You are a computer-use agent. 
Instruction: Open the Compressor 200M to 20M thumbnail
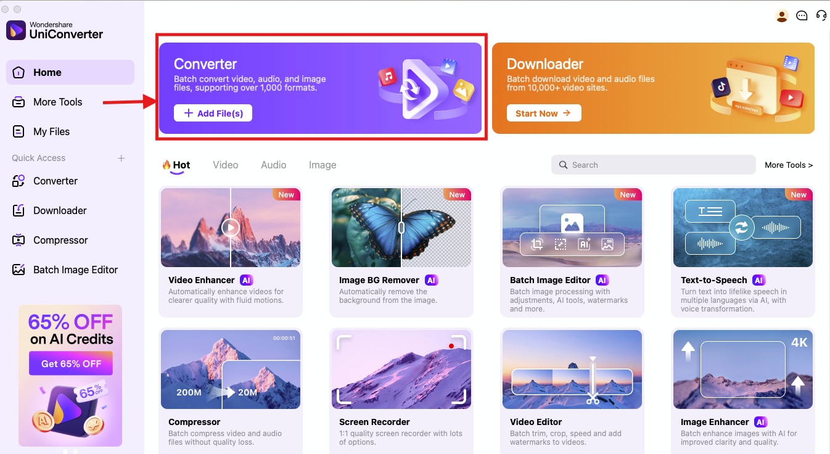(x=231, y=369)
